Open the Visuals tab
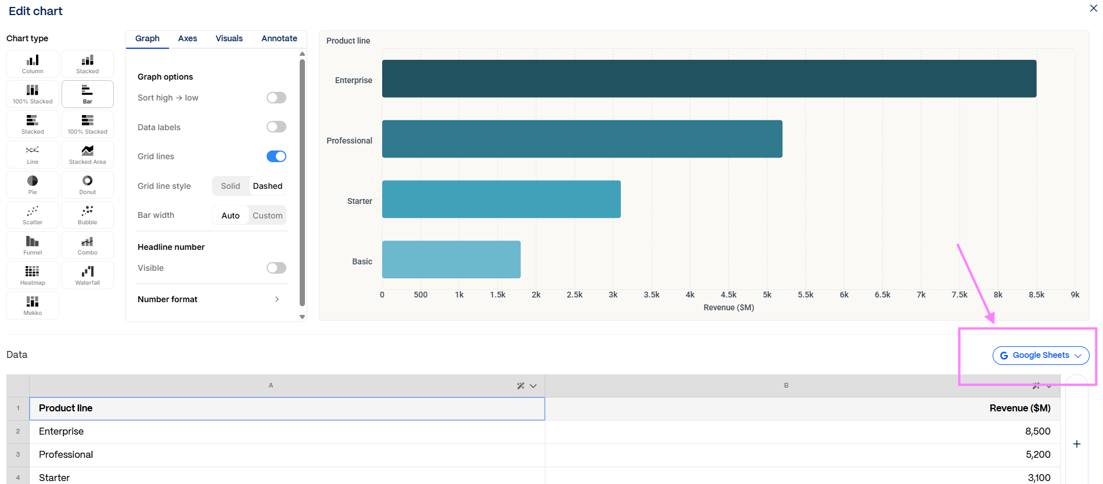 click(x=229, y=38)
